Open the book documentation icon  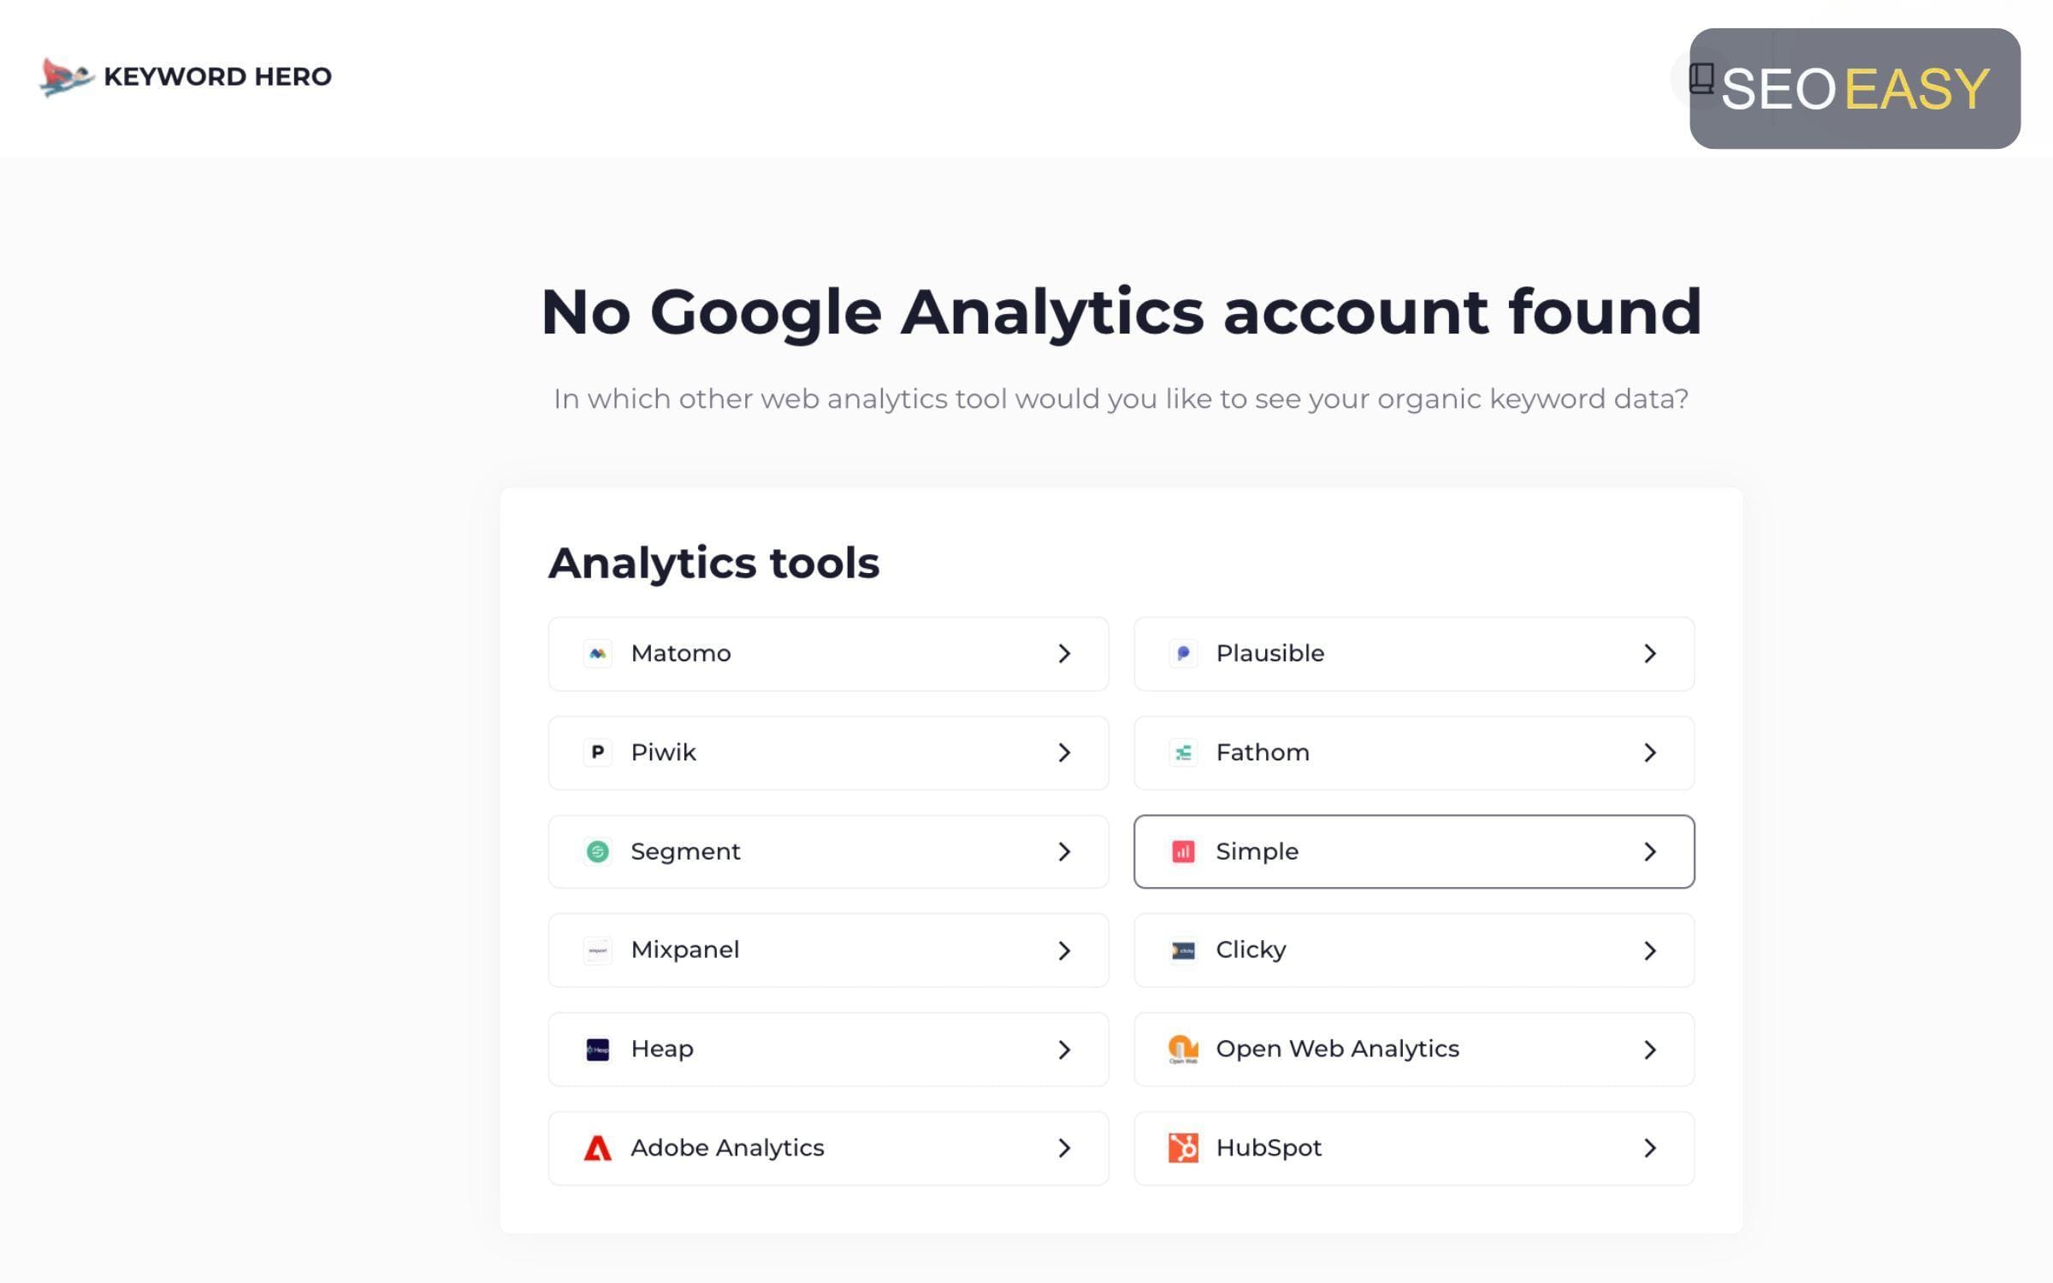[1701, 79]
